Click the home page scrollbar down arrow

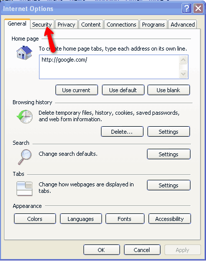183,74
